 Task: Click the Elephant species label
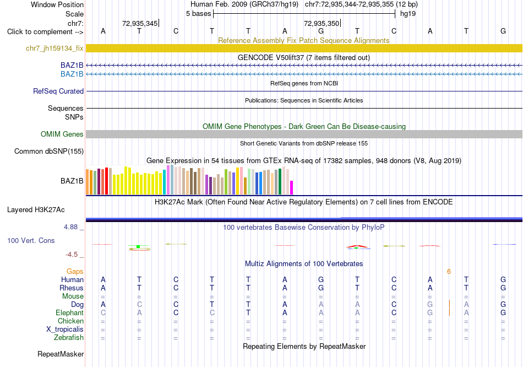(x=69, y=312)
